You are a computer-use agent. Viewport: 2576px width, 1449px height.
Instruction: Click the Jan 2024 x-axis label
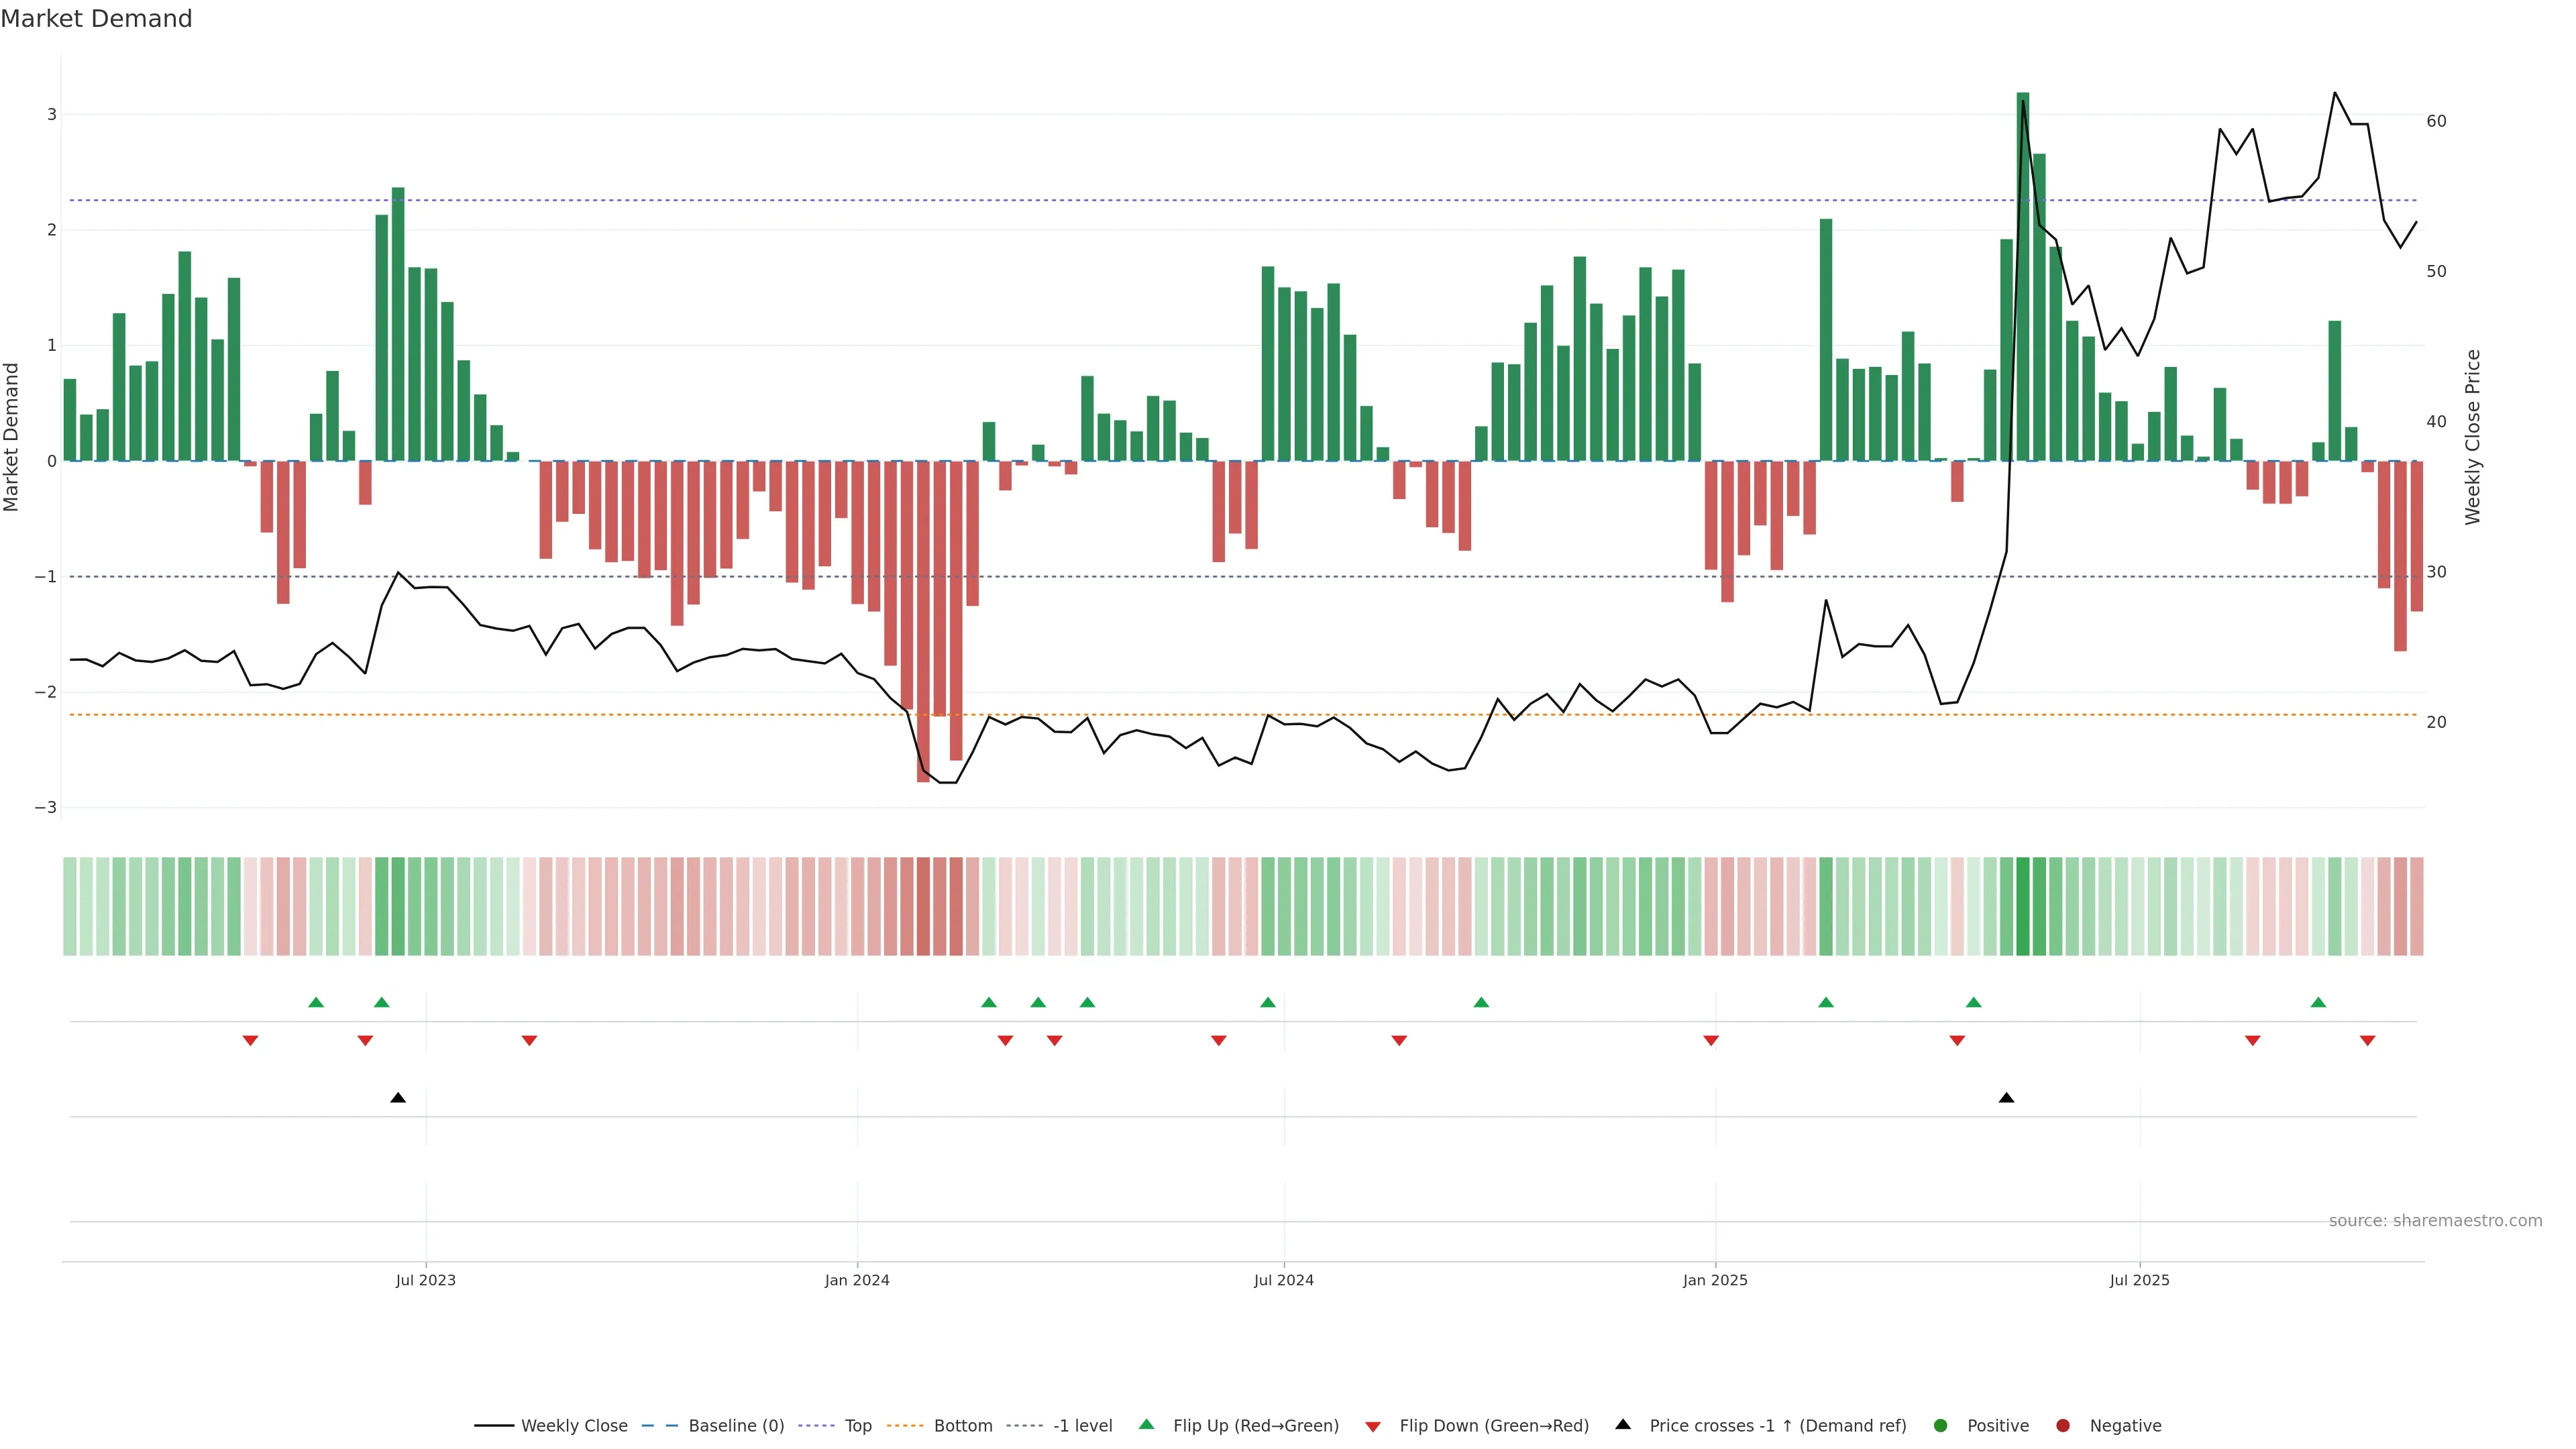(857, 1281)
